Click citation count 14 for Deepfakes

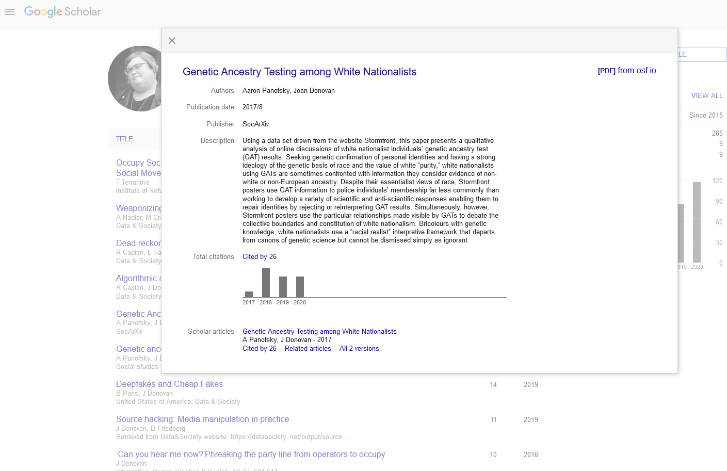click(493, 384)
